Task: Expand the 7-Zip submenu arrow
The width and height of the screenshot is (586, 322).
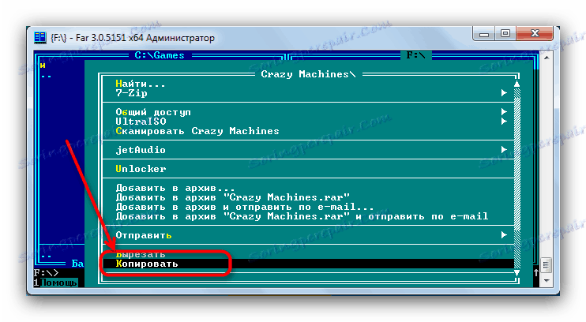Action: 504,93
